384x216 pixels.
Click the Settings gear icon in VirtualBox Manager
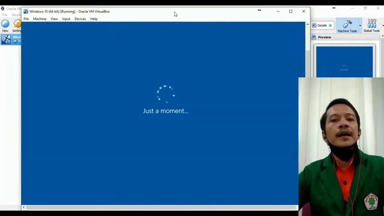tap(17, 24)
